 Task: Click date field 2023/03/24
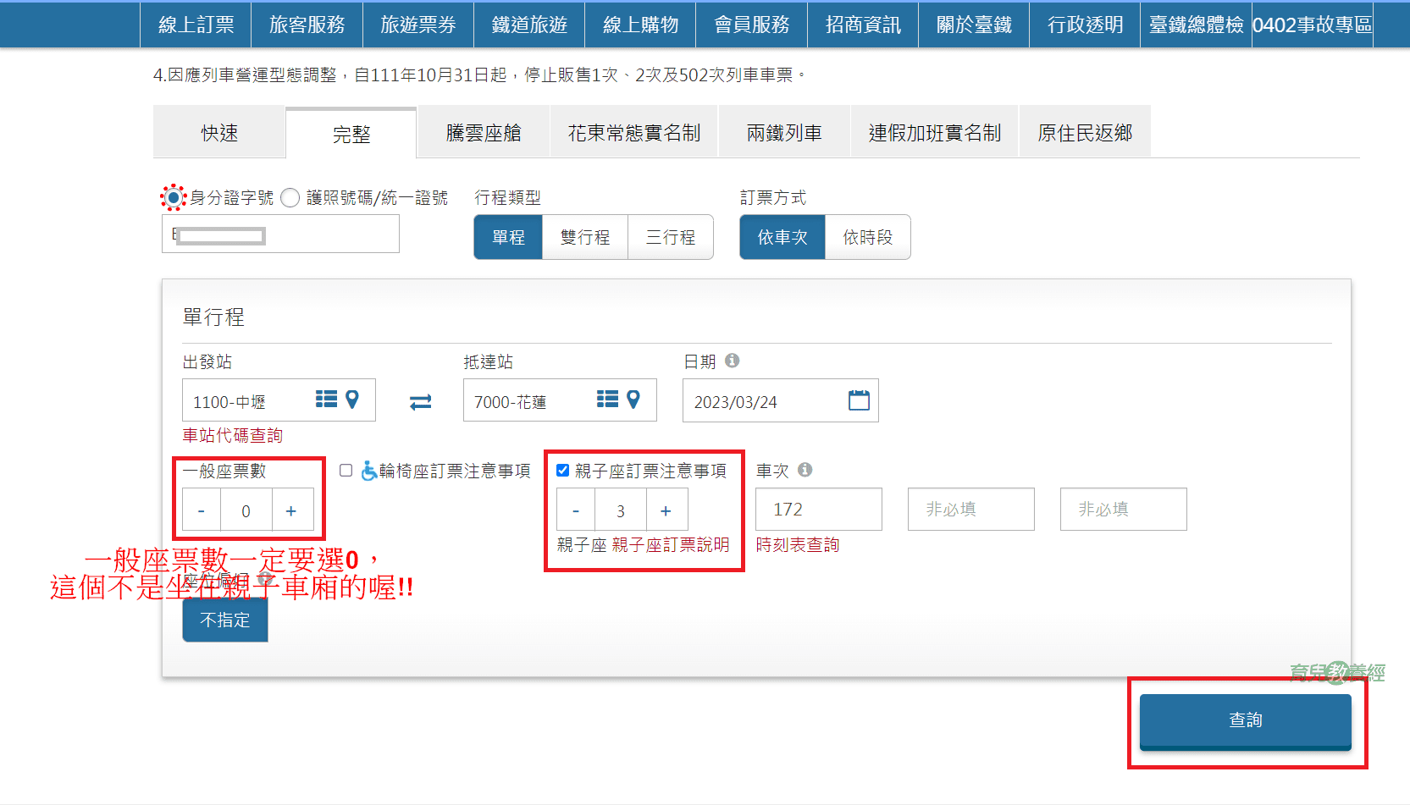coord(780,400)
